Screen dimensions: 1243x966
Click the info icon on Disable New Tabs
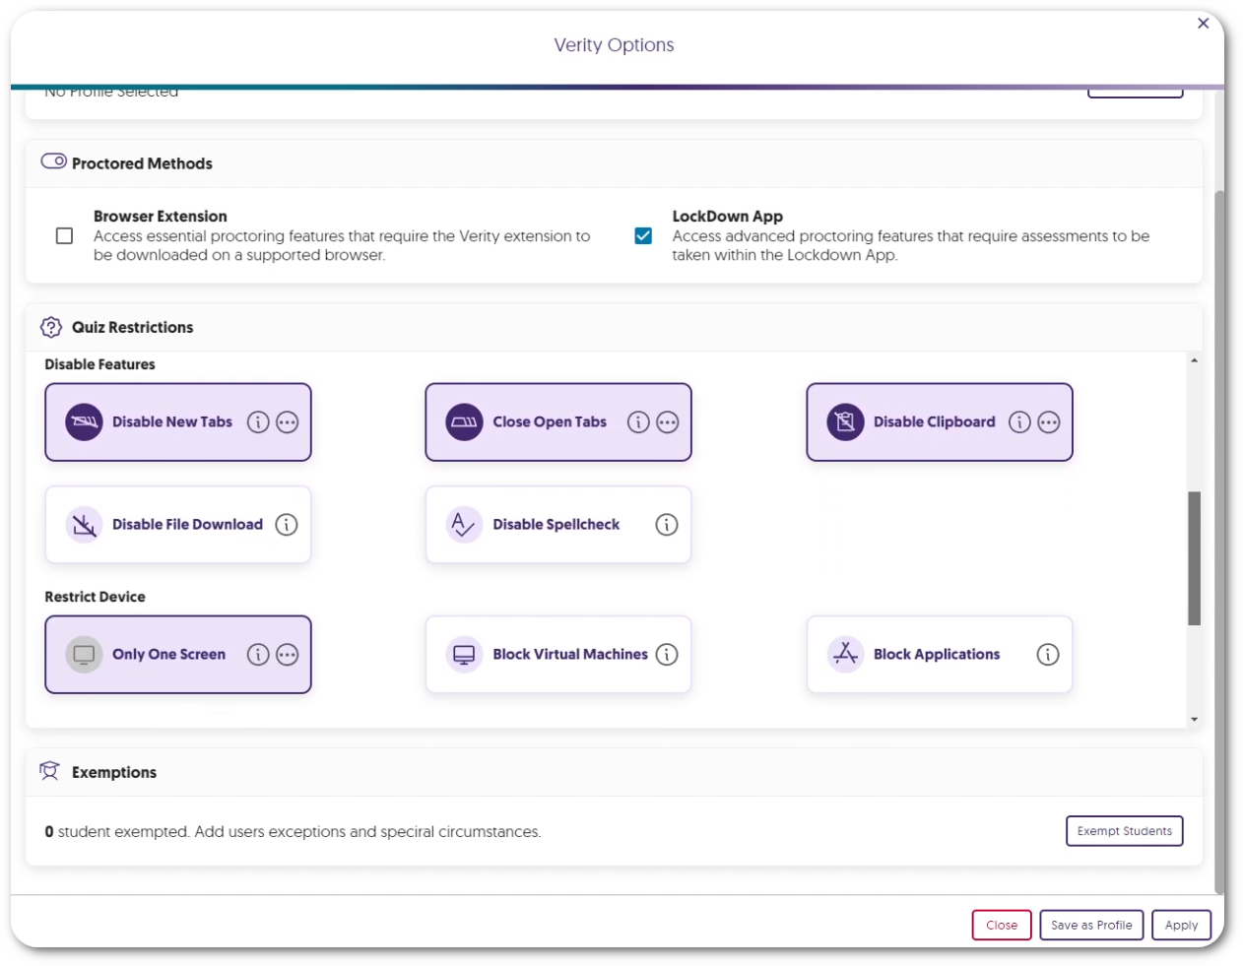258,422
